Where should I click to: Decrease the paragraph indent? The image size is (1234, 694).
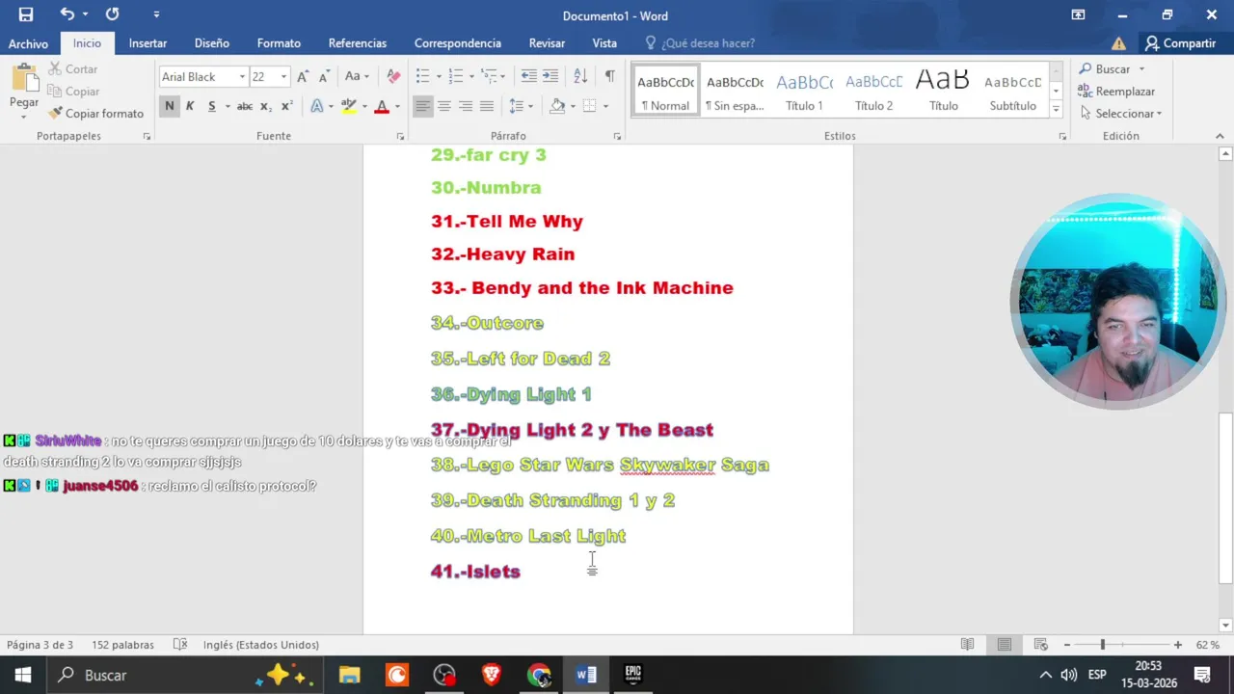coord(528,76)
